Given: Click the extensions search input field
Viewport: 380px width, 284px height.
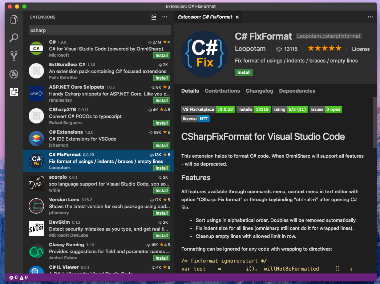Looking at the screenshot, I should click(x=99, y=31).
